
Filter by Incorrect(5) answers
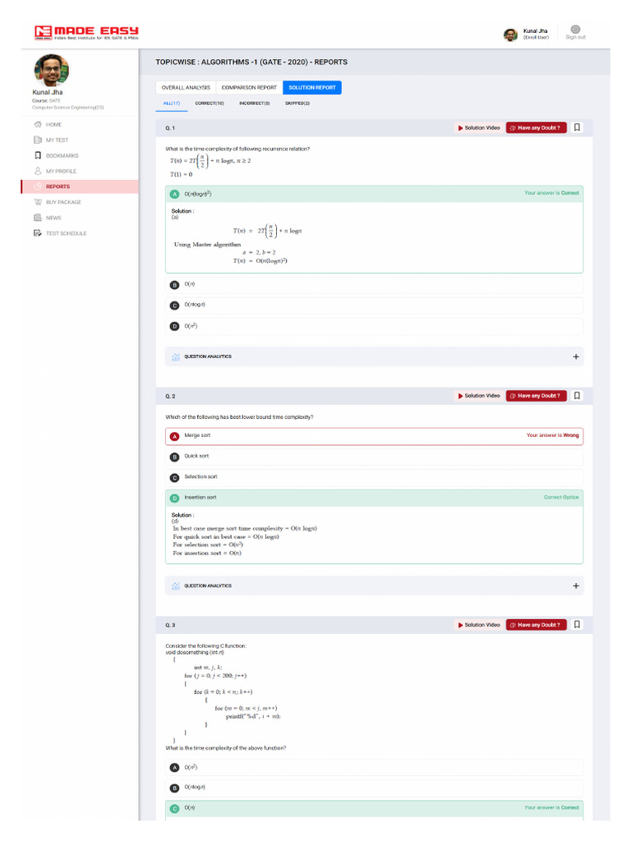click(x=254, y=103)
